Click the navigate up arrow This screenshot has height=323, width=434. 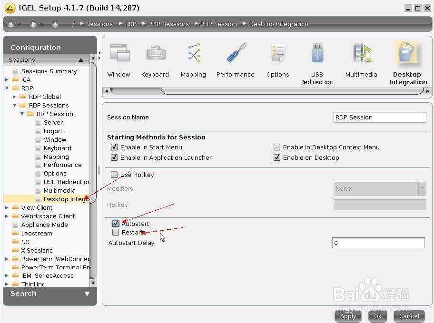pyautogui.click(x=55, y=24)
